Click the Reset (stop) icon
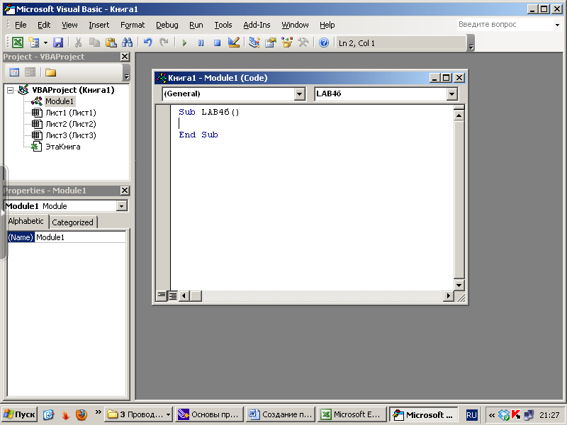 [217, 43]
